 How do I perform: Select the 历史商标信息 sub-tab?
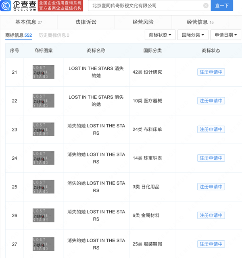(54, 35)
